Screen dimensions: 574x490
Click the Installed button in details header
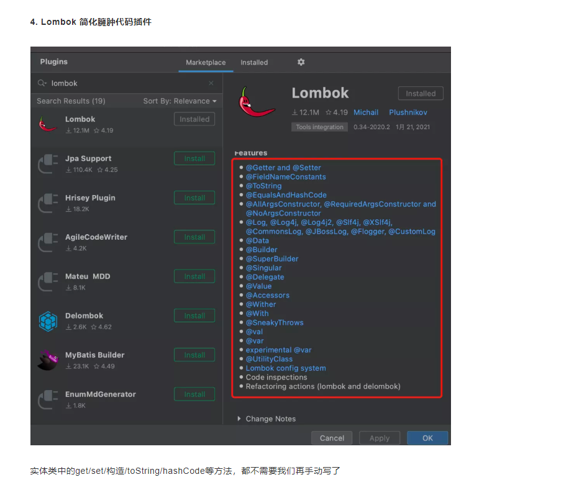coord(421,94)
